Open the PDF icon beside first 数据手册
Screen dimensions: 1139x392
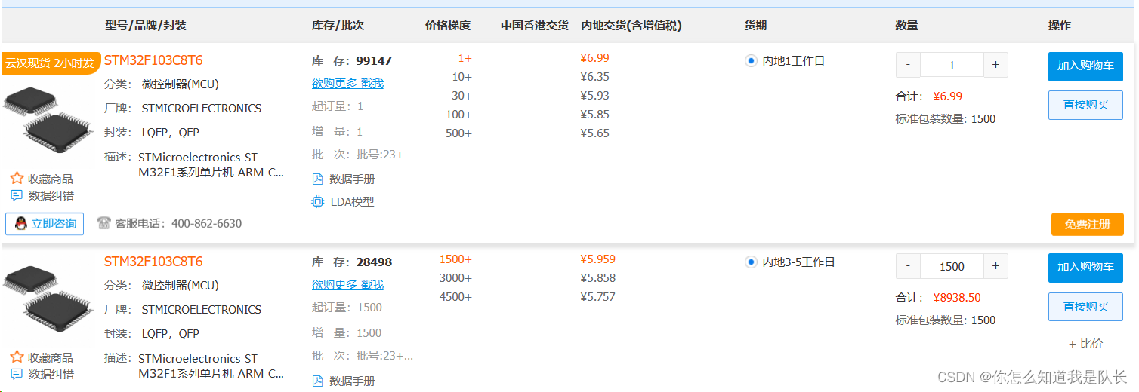click(x=318, y=179)
